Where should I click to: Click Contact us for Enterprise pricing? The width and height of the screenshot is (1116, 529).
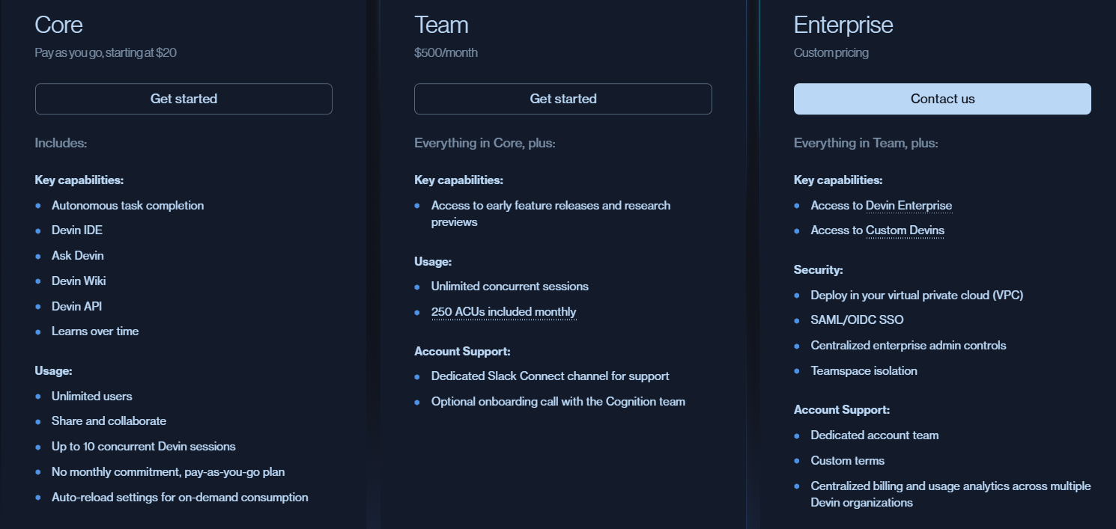pos(941,98)
